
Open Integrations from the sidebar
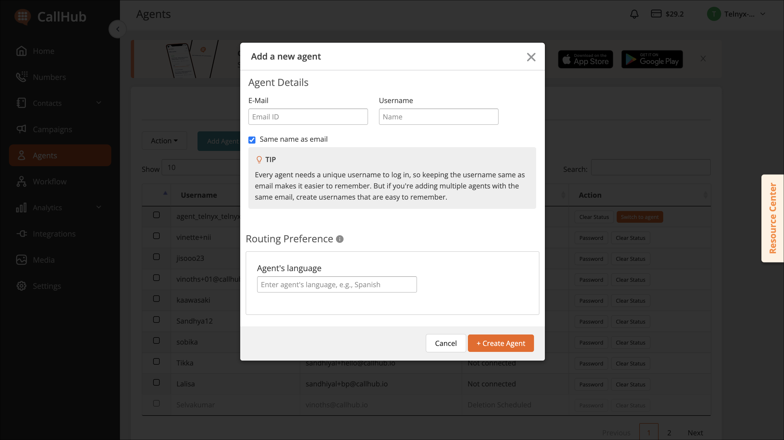coord(60,234)
